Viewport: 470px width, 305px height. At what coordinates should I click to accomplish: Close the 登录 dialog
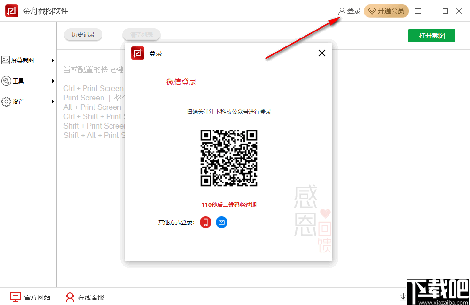[321, 53]
